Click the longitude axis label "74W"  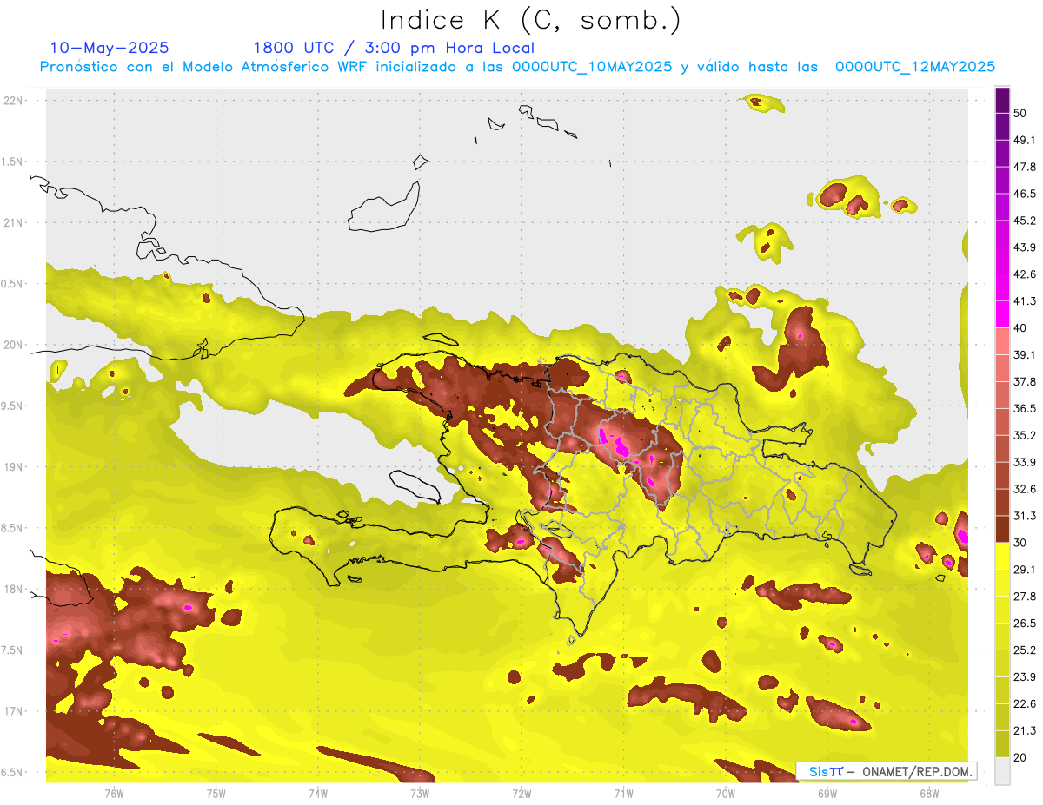point(318,795)
